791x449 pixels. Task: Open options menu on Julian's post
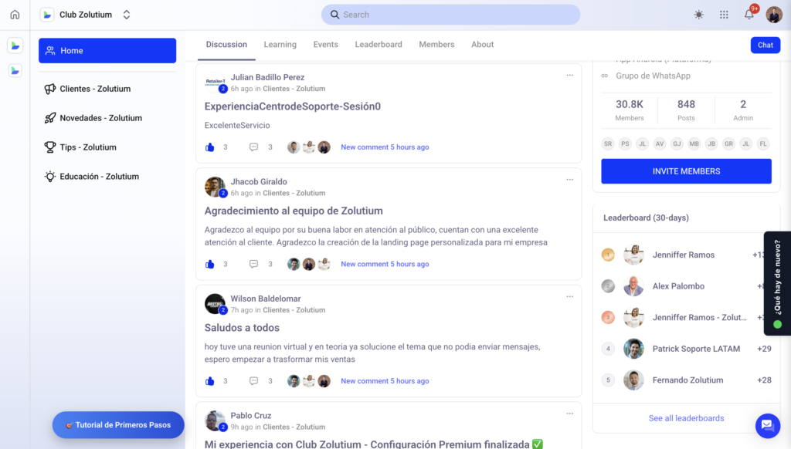pyautogui.click(x=570, y=76)
